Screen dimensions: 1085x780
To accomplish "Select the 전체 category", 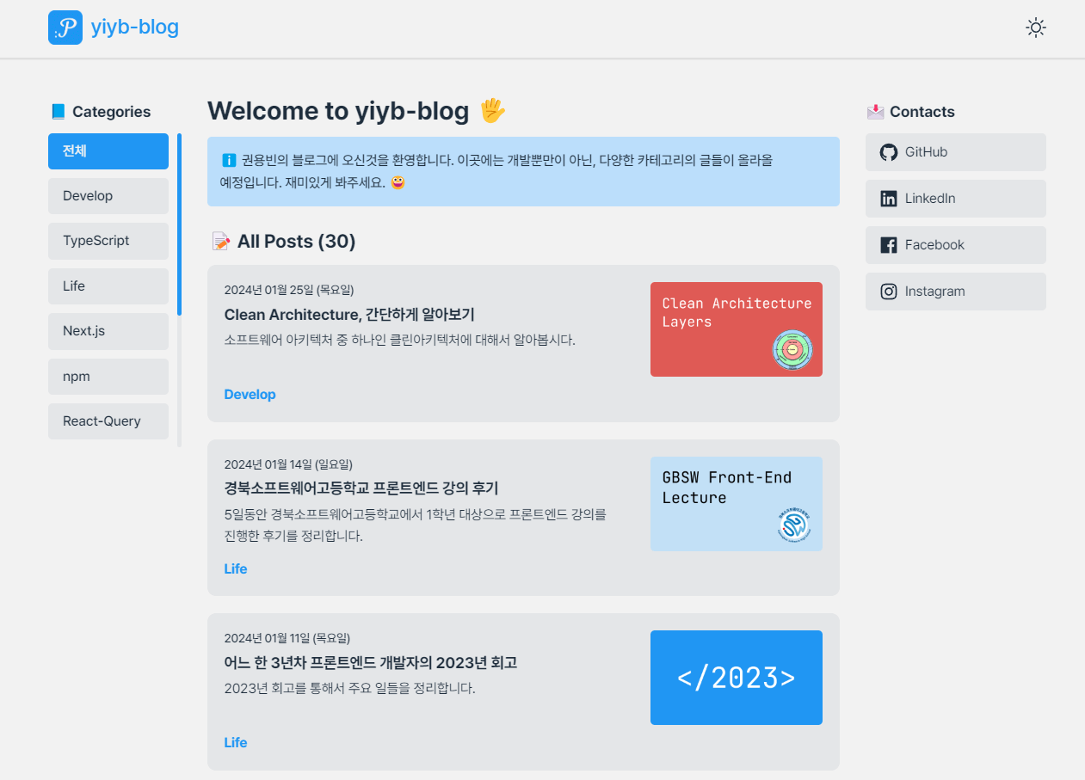I will click(x=108, y=151).
